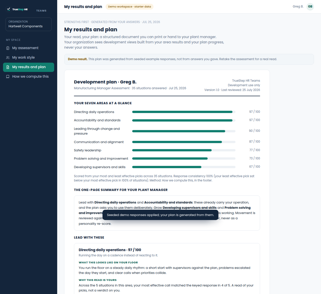Click the Directing daily operations progress bar
This screenshot has width=321, height=294.
[x=184, y=112]
